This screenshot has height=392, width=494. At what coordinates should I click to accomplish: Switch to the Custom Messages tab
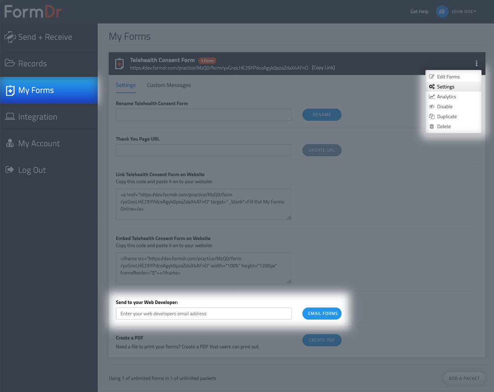click(x=169, y=85)
